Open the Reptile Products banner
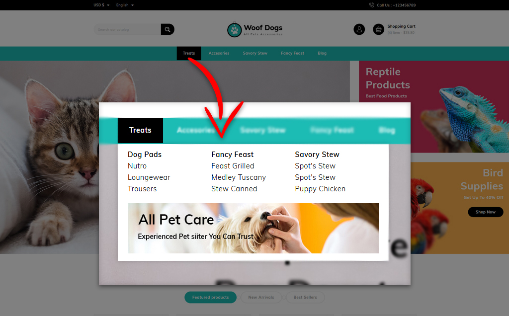Viewport: 509px width, 316px height. pos(433,107)
